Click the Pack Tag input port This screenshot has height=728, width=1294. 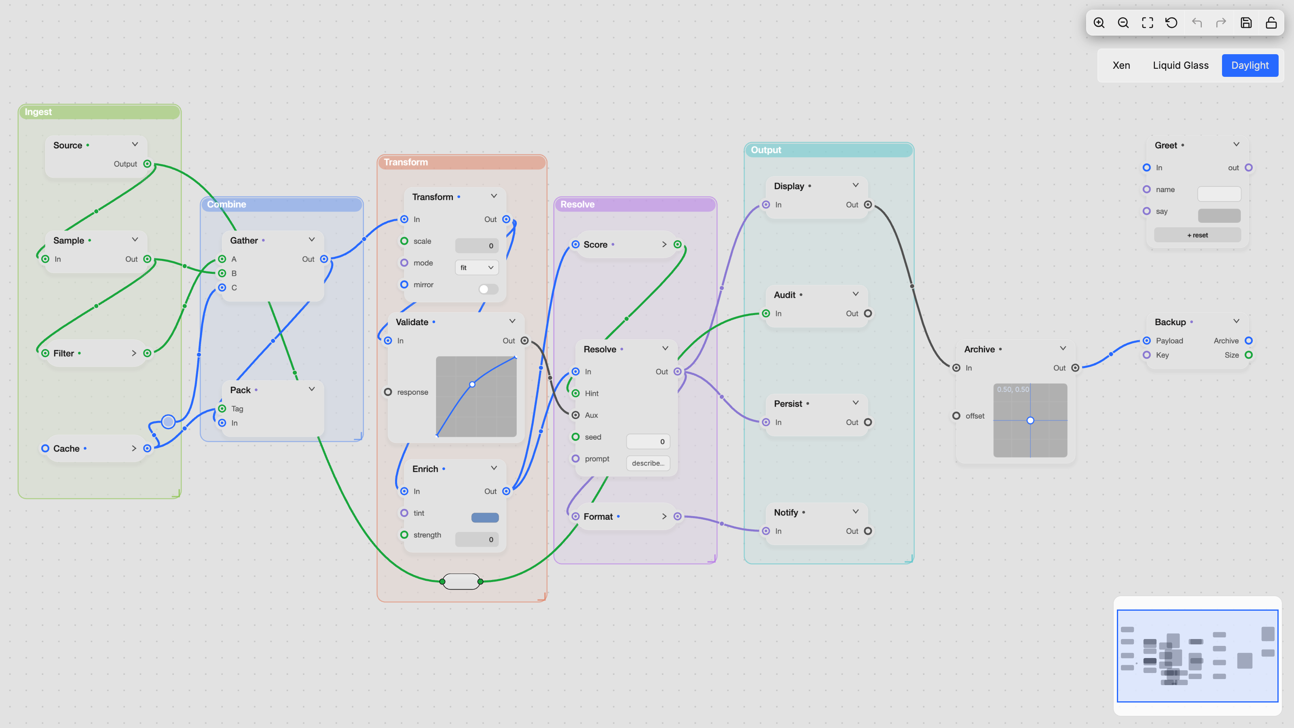click(x=222, y=408)
